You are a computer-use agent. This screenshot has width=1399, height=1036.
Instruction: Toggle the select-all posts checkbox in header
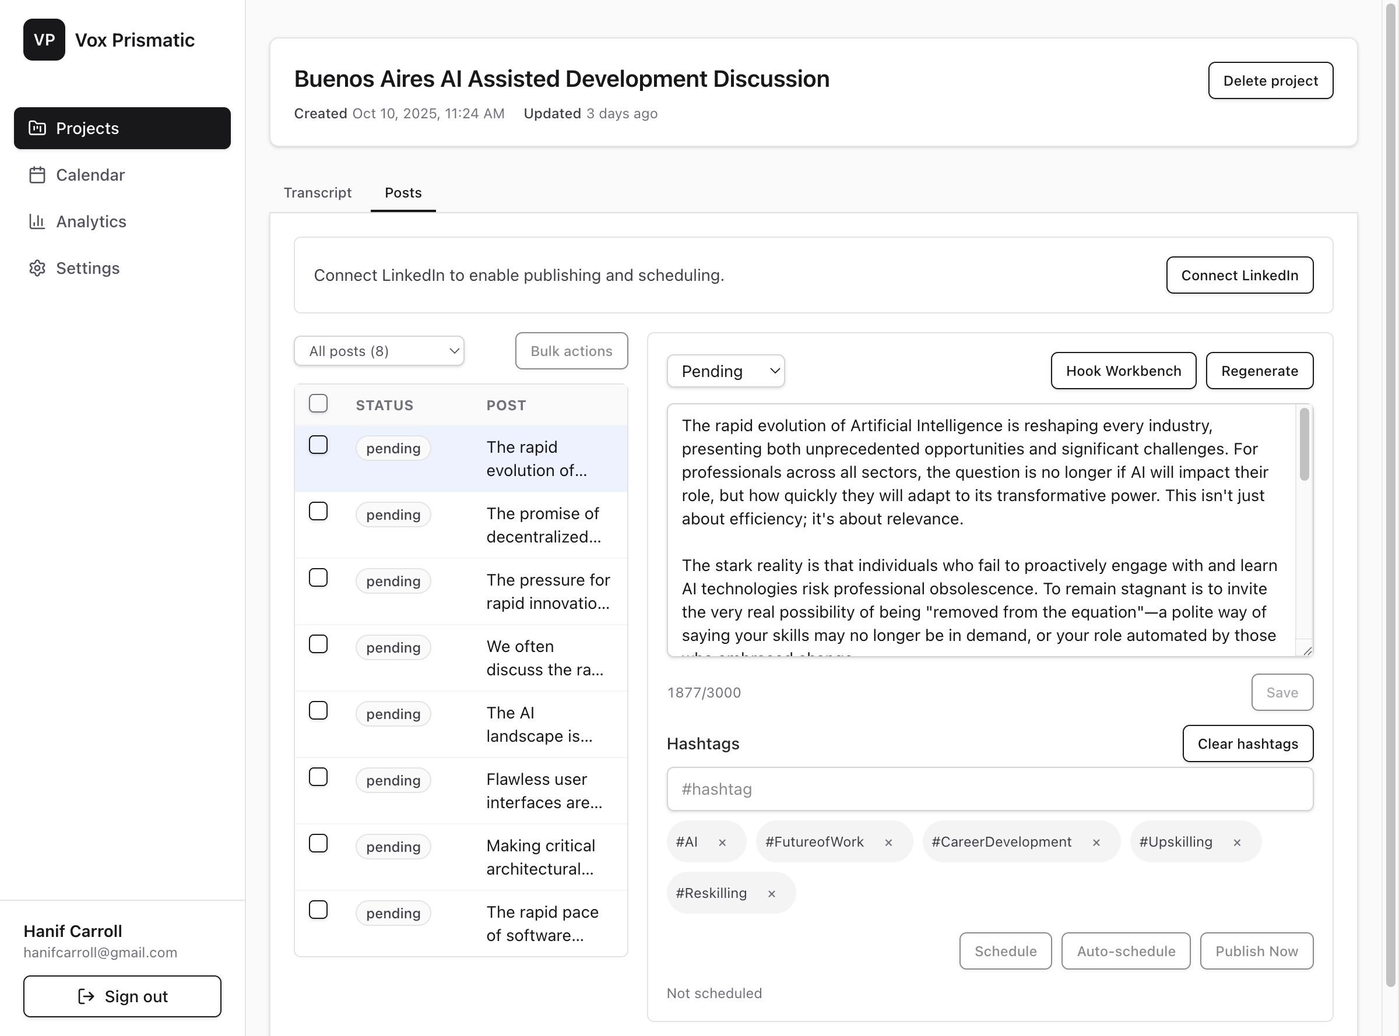pyautogui.click(x=318, y=403)
